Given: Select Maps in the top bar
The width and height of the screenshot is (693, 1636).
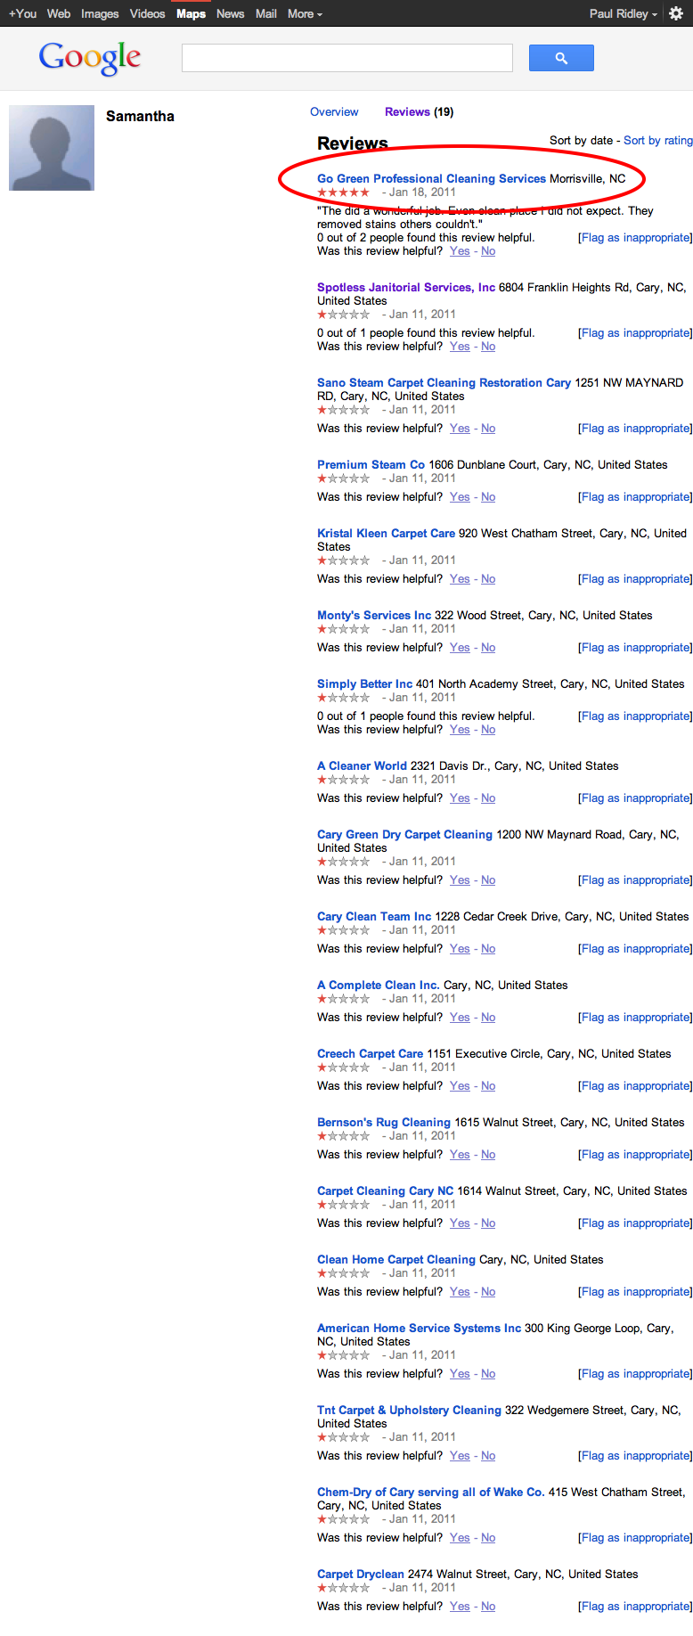Looking at the screenshot, I should coord(191,13).
